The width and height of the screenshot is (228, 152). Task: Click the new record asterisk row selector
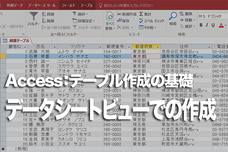3,149
